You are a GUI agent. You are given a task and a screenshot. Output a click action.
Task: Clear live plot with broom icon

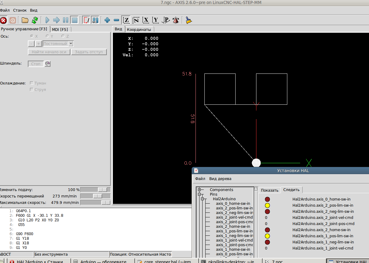[x=189, y=21]
